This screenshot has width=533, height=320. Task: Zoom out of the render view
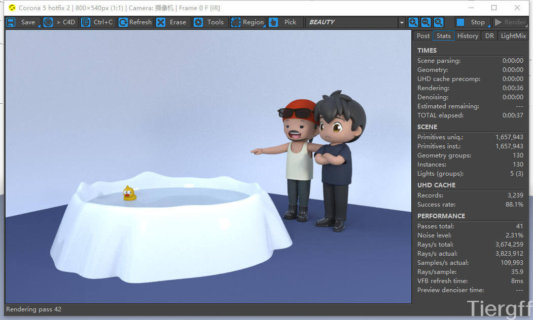click(x=426, y=22)
